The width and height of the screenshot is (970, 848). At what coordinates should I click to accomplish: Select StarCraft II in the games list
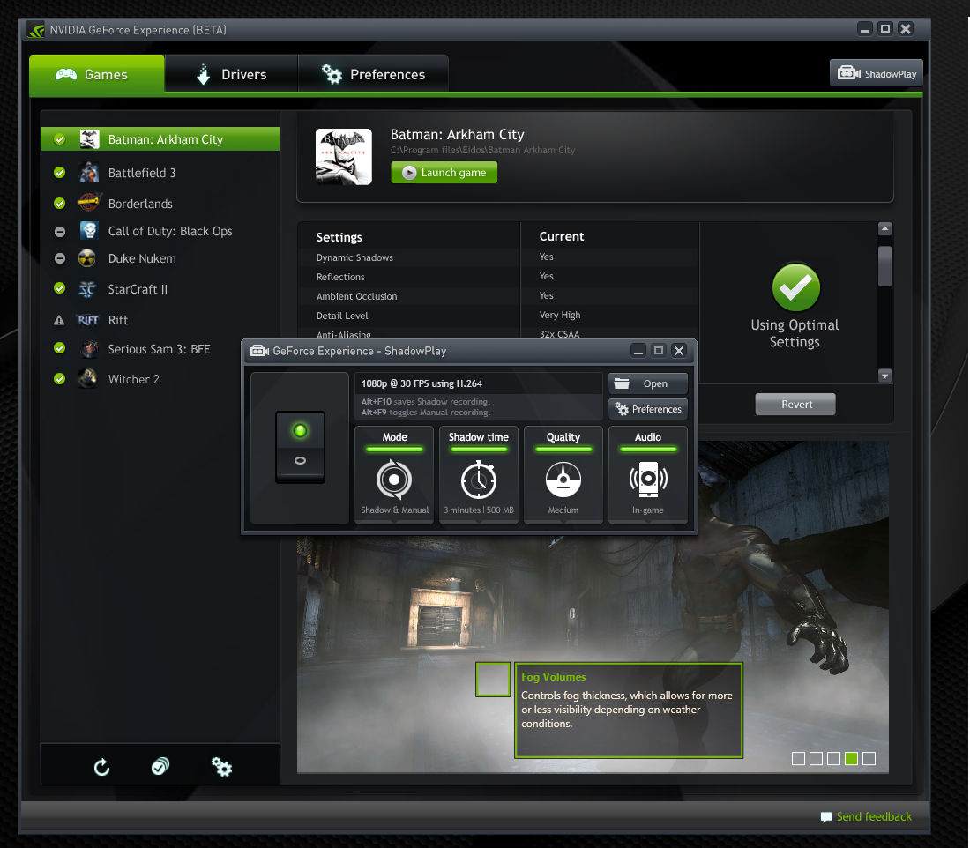tap(160, 289)
